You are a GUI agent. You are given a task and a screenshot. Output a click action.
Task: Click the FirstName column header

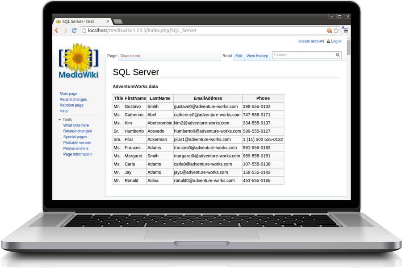(135, 98)
